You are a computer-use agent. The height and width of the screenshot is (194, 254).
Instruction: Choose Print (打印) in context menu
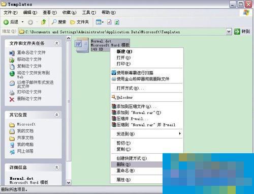[147, 64]
